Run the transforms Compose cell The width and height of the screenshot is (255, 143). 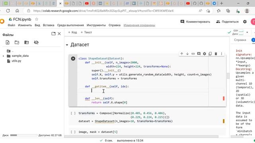(x=73, y=113)
